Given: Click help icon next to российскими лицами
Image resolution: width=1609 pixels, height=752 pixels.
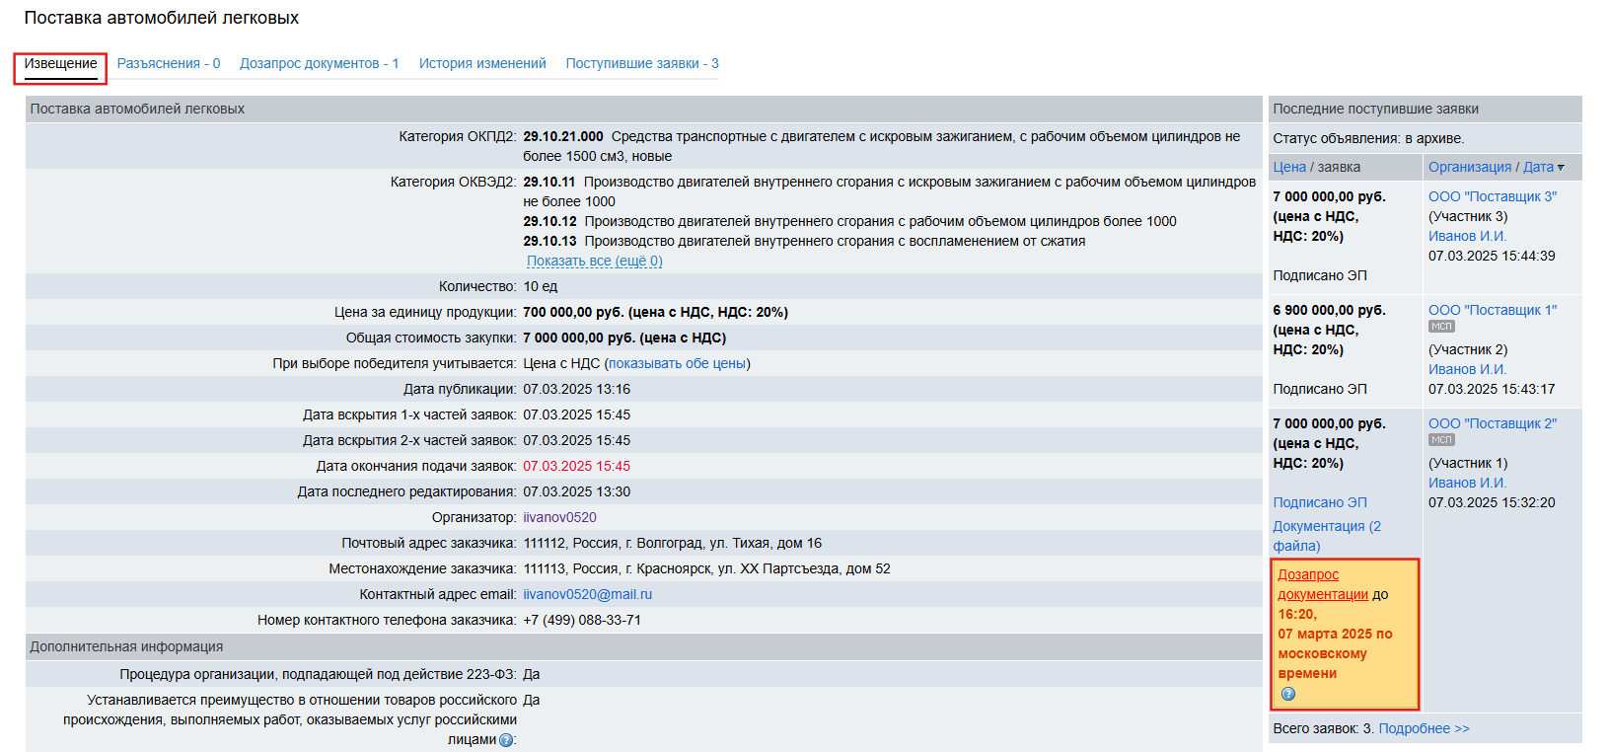Looking at the screenshot, I should 506,740.
